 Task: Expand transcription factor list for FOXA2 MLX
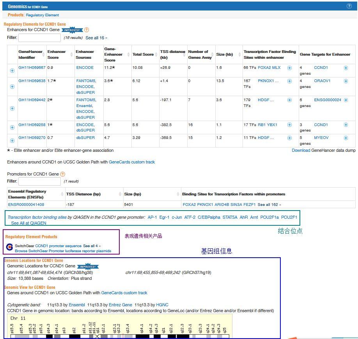tap(289, 68)
